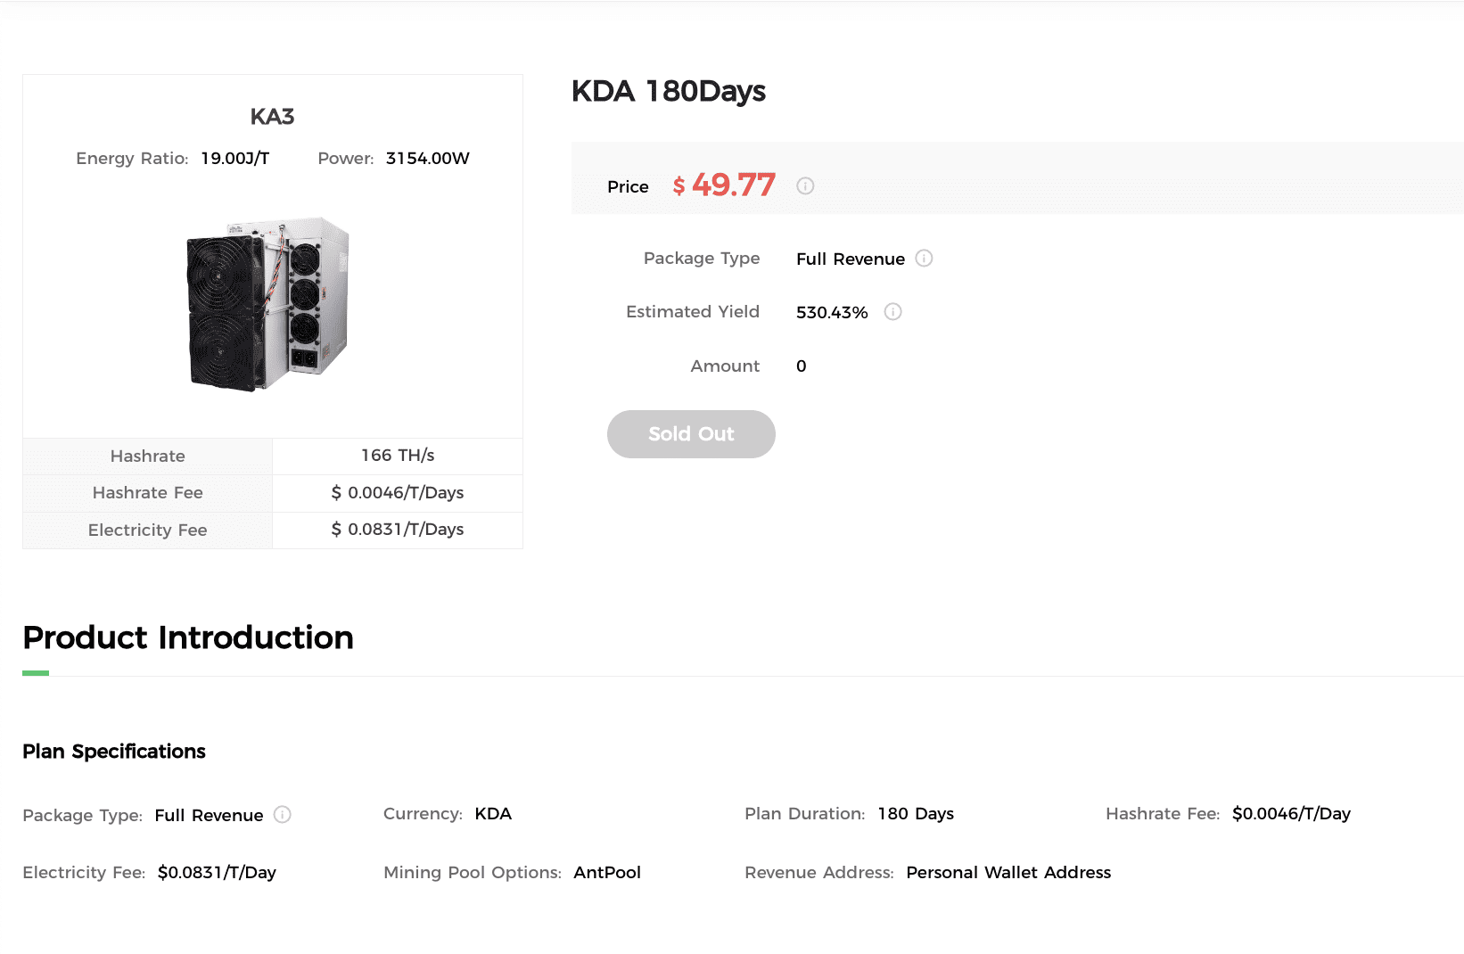Click the info icon next to Estimated Yield
1464x954 pixels.
(892, 312)
